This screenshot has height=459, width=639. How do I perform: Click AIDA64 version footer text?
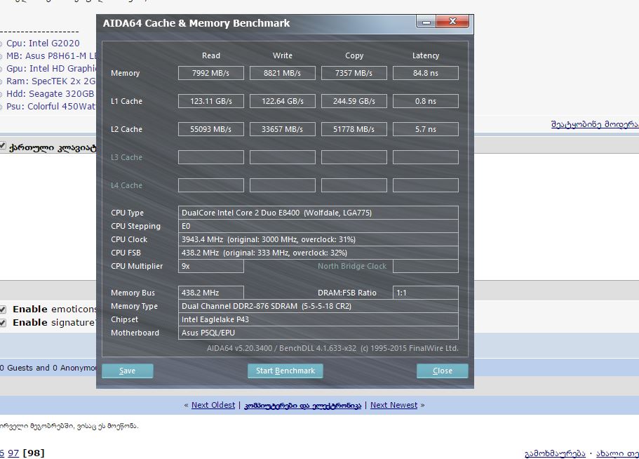click(332, 349)
